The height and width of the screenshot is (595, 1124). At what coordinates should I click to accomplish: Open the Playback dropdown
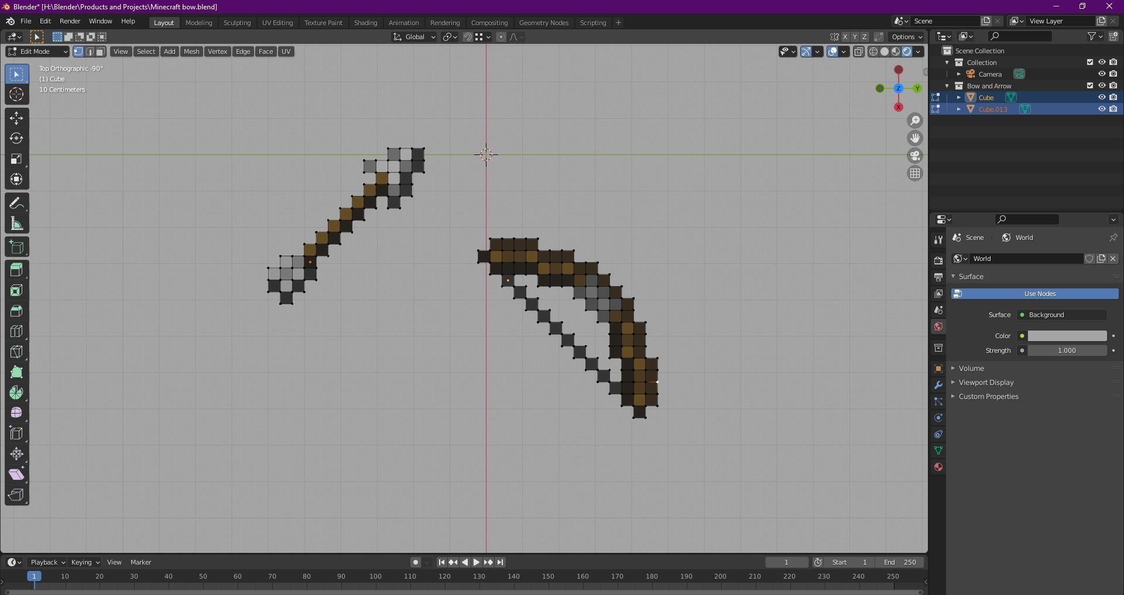47,562
